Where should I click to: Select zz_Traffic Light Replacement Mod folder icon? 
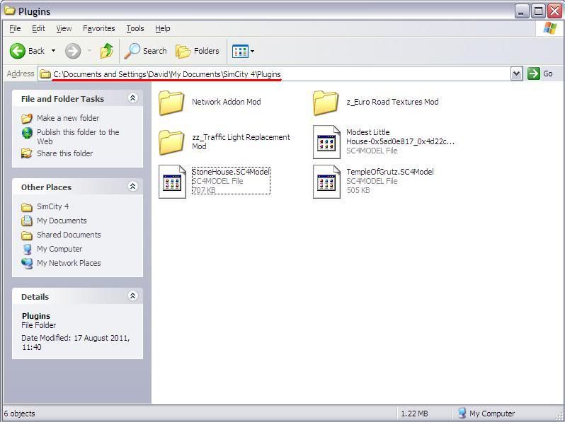coord(171,142)
